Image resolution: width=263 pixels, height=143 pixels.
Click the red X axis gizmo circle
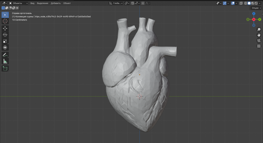coord(254,20)
